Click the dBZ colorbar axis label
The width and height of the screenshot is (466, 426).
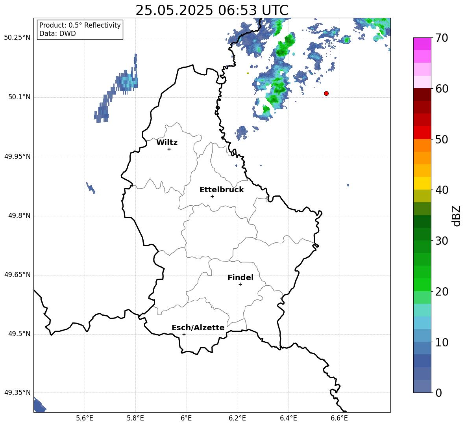click(456, 216)
